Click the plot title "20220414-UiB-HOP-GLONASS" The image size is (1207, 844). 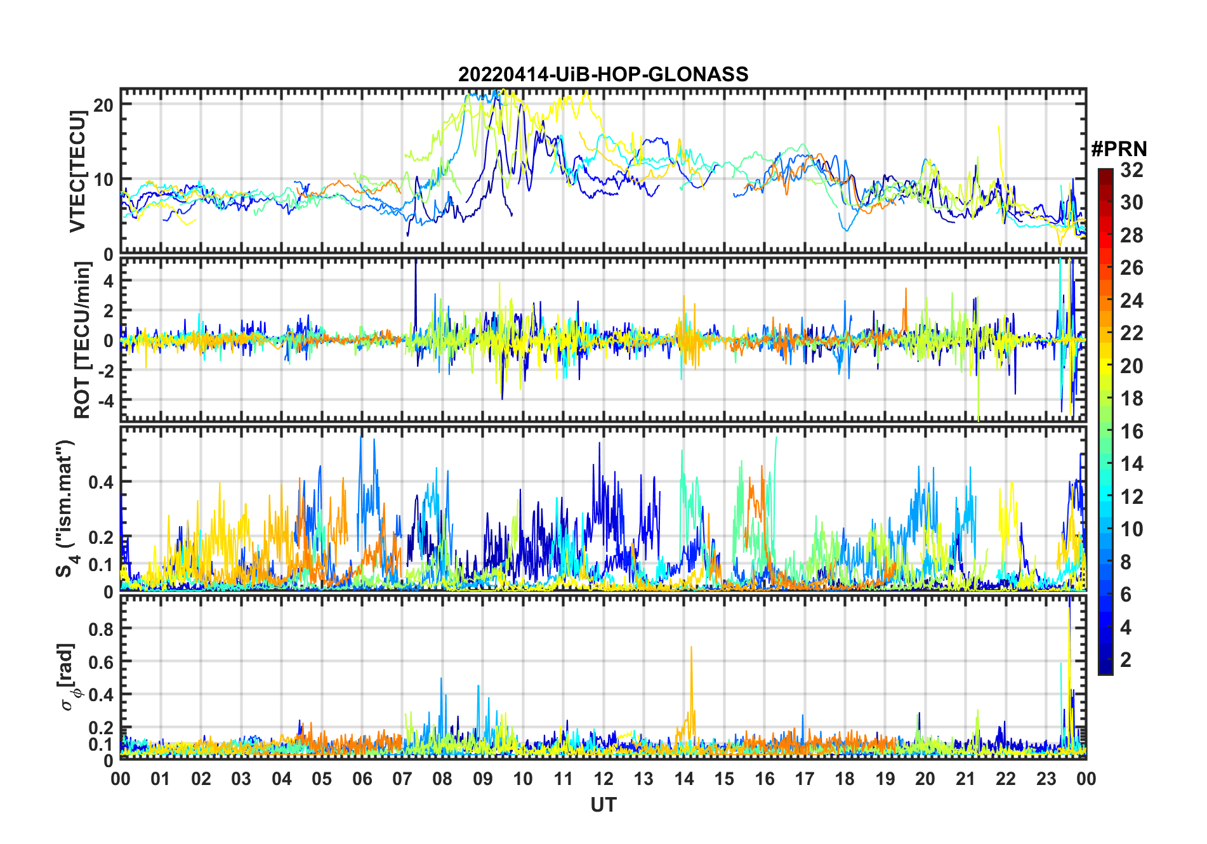(603, 74)
